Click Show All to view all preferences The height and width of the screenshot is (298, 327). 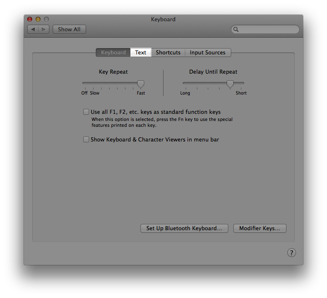(69, 29)
